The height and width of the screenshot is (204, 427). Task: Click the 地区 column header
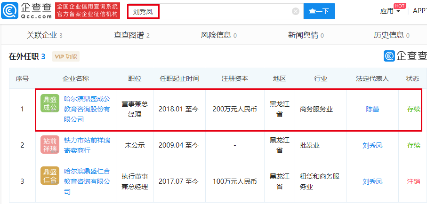click(279, 78)
